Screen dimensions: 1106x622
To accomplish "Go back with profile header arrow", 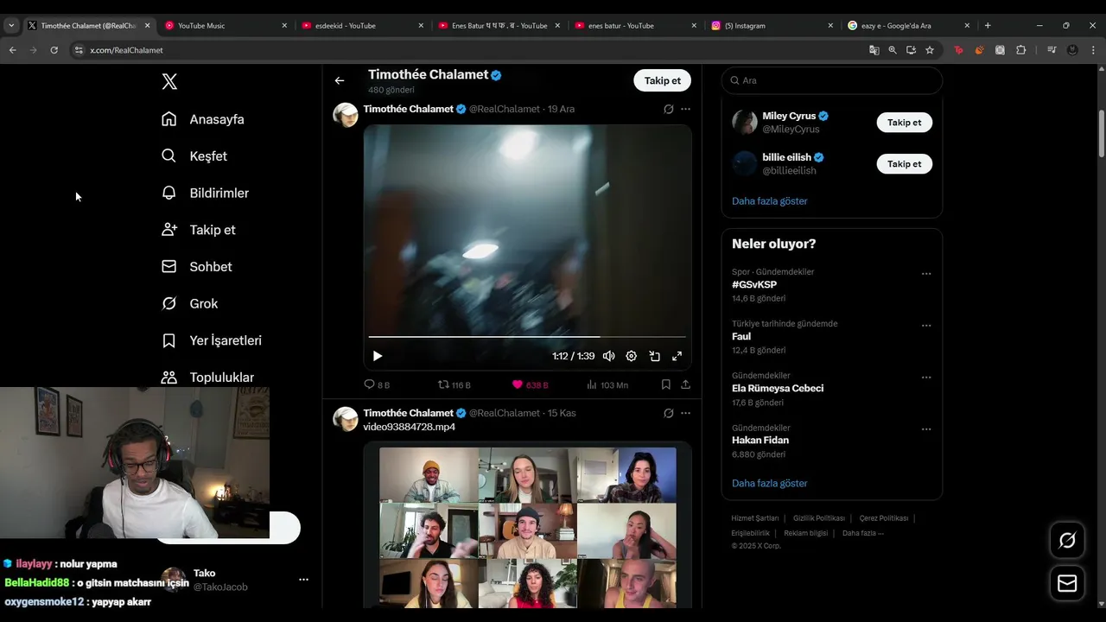I will pos(340,80).
